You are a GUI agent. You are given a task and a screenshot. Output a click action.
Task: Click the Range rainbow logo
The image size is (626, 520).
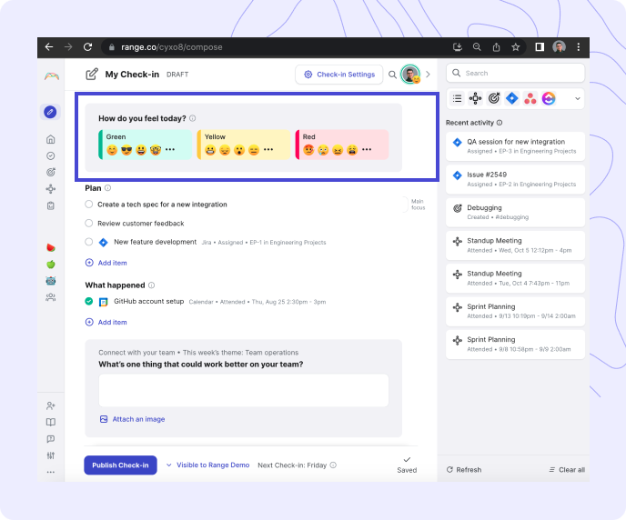pyautogui.click(x=52, y=76)
